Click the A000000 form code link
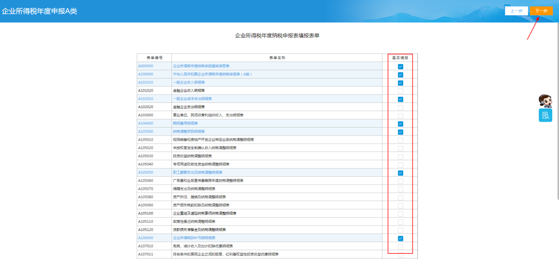 tap(145, 66)
